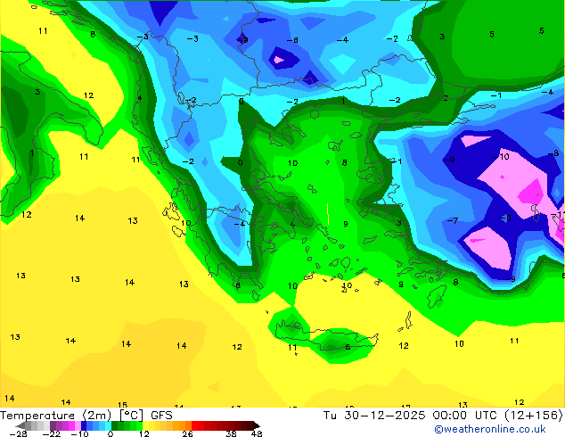Viewport: 565px width, 437px height.
Task: Select the dark green segment right of legend 0
Action: tap(115, 425)
